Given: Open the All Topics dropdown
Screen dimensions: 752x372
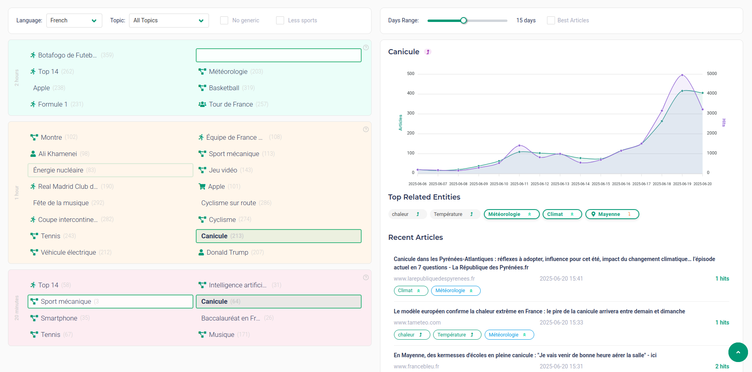Looking at the screenshot, I should coord(169,20).
